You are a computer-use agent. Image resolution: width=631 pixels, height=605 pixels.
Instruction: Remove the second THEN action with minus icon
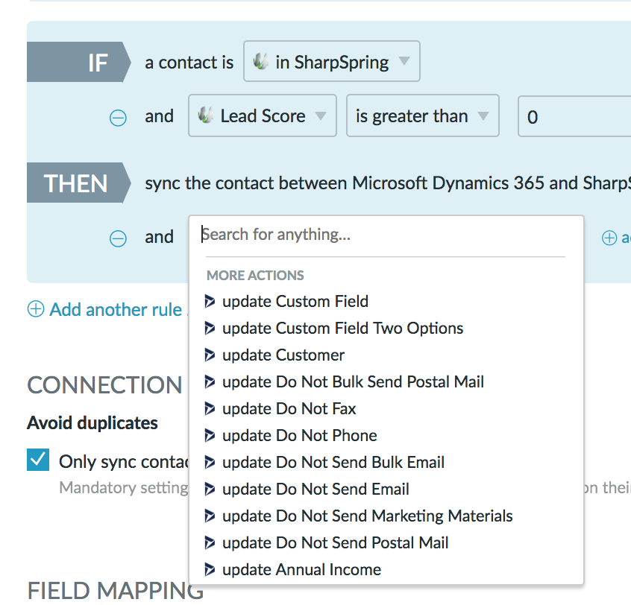118,238
